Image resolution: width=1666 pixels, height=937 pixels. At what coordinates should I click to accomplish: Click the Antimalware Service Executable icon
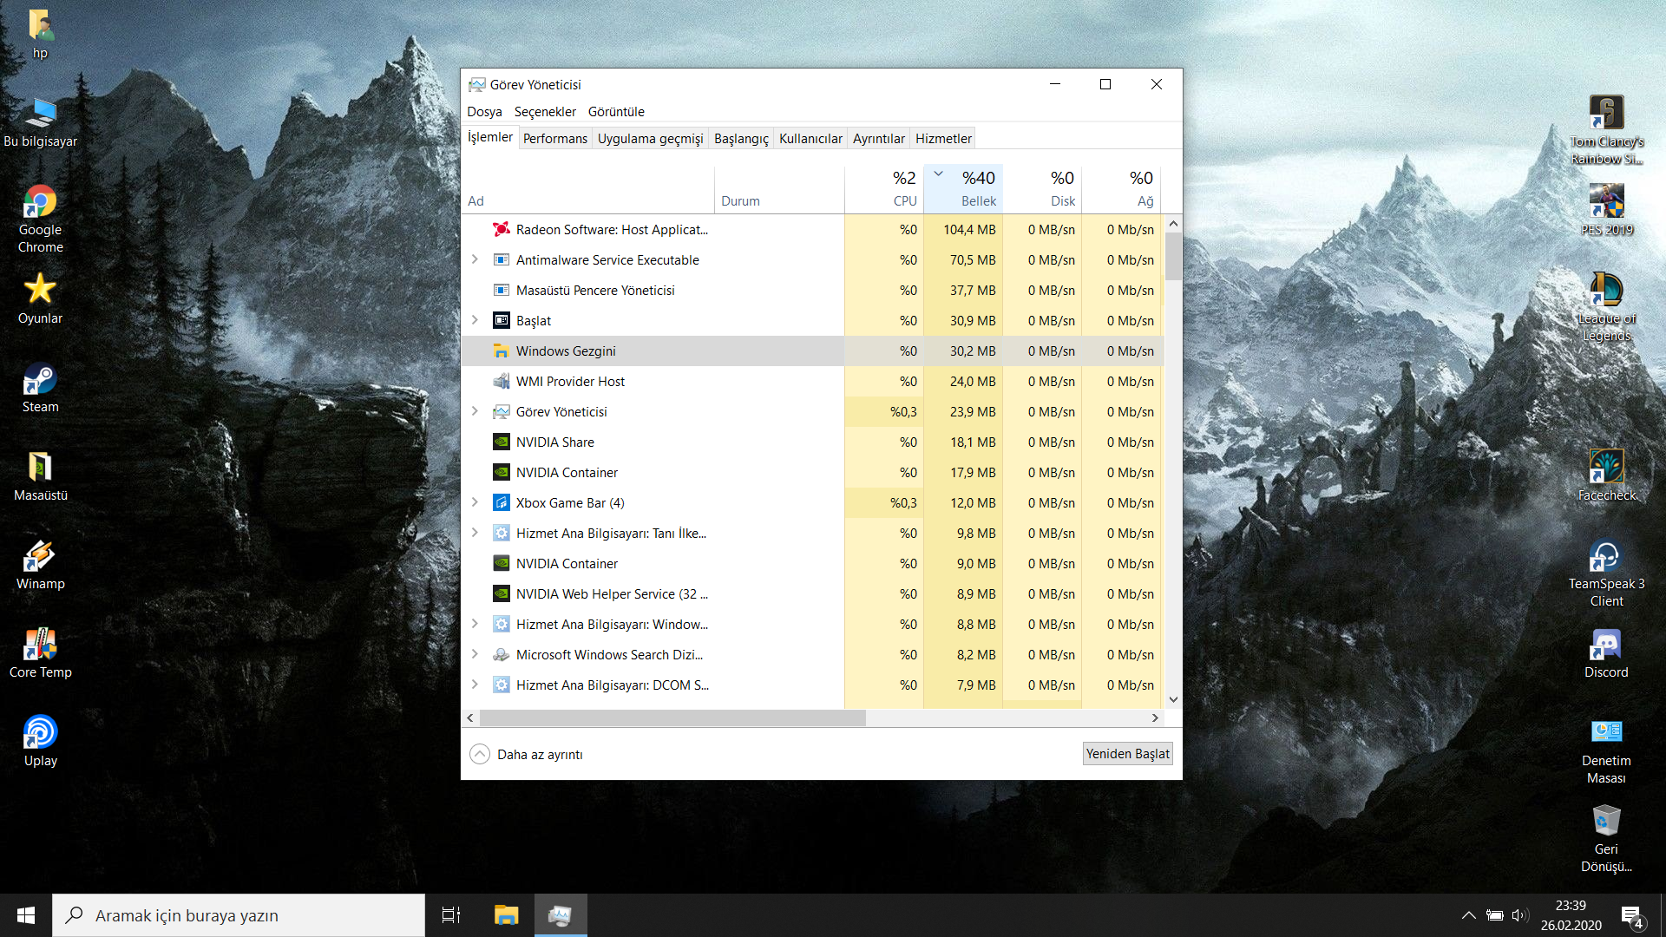[501, 259]
